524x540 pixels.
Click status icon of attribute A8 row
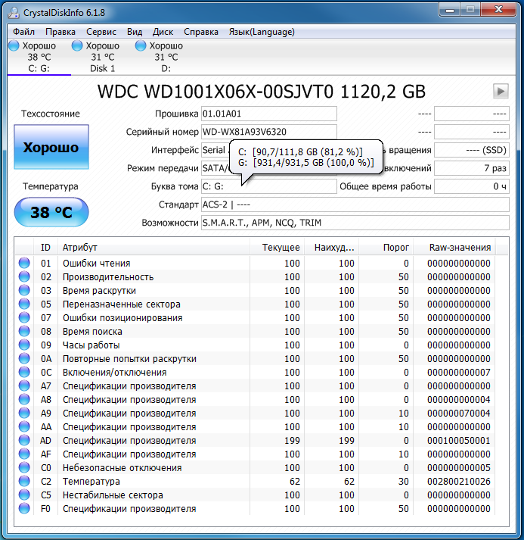24,399
